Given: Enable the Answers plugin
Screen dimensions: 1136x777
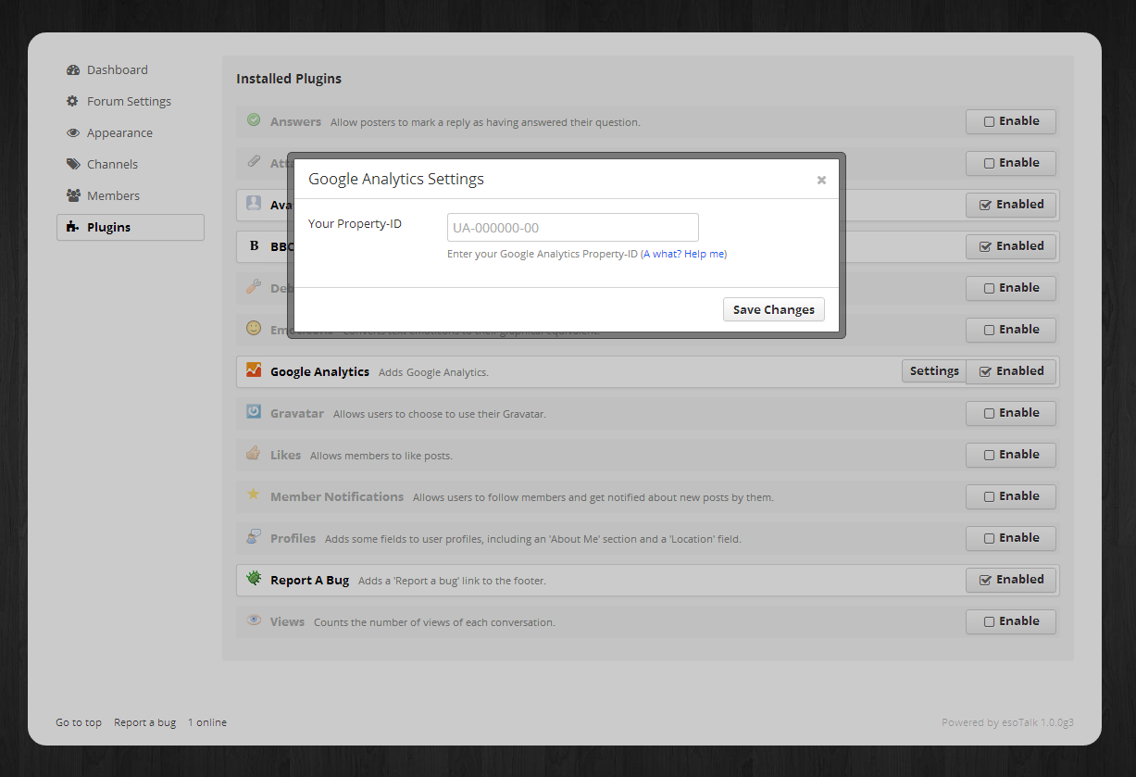Looking at the screenshot, I should (x=1011, y=121).
